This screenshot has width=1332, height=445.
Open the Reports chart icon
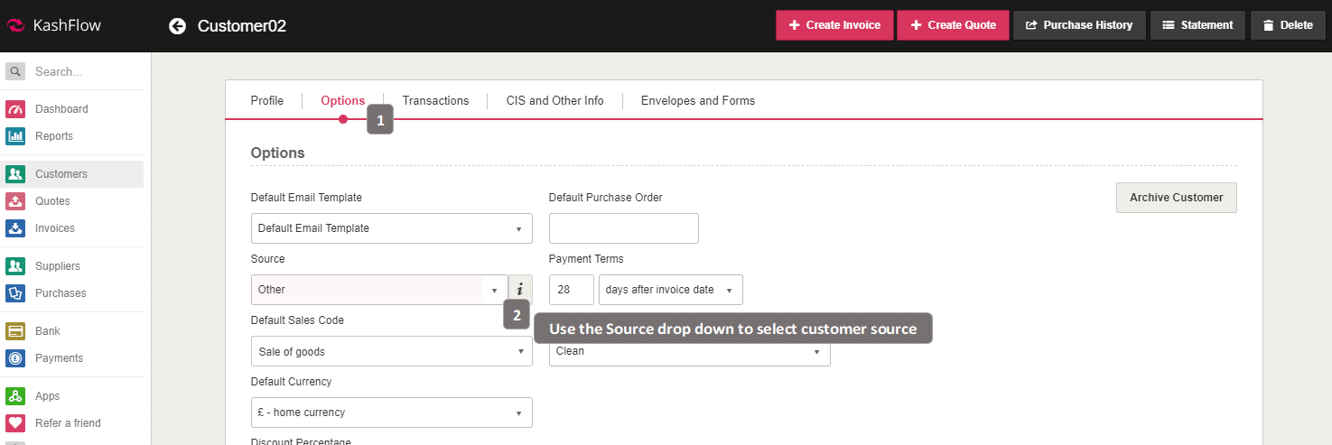click(15, 136)
